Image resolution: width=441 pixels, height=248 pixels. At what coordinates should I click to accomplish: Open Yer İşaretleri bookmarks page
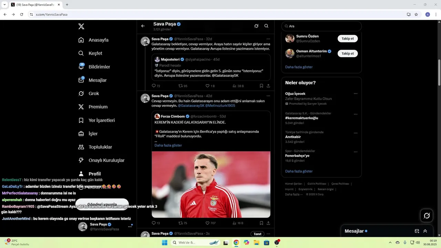click(96, 121)
